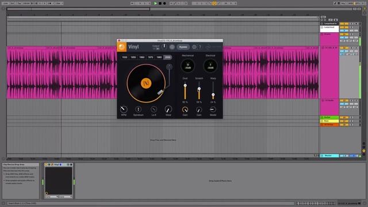
Task: Select the 2000 era tab
Action: point(167,57)
